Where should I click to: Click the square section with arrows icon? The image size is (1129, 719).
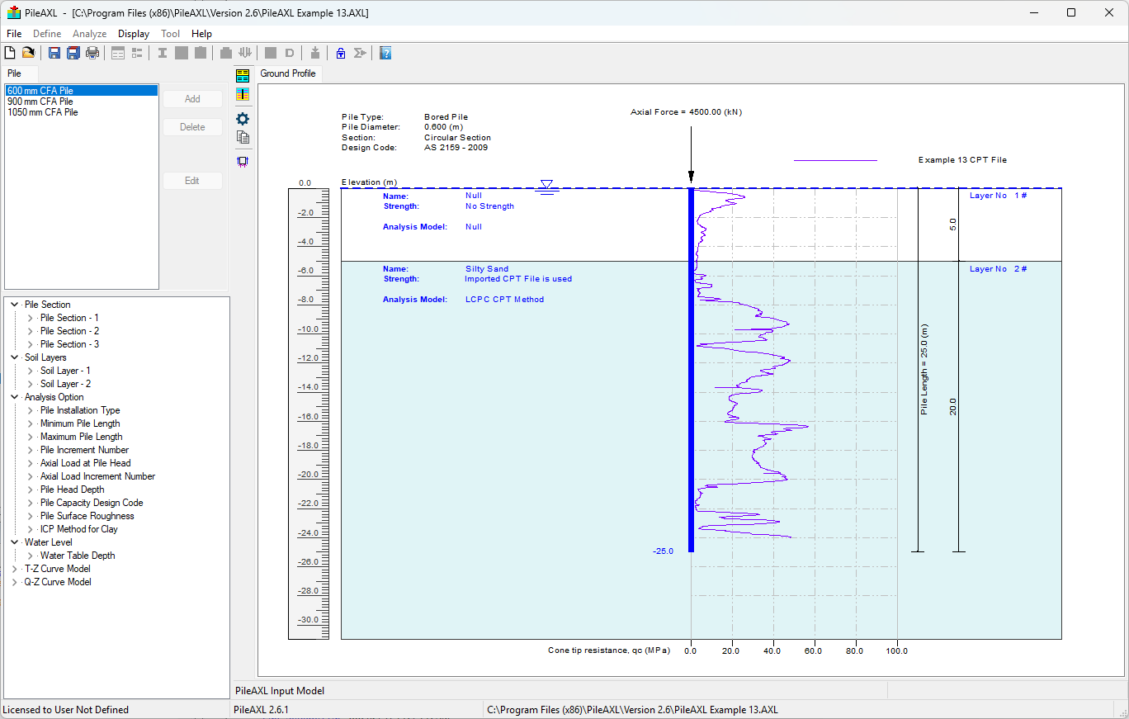coord(243,162)
